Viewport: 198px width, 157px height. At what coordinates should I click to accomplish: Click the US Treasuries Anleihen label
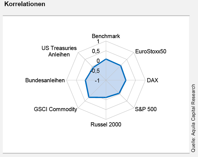(59, 51)
